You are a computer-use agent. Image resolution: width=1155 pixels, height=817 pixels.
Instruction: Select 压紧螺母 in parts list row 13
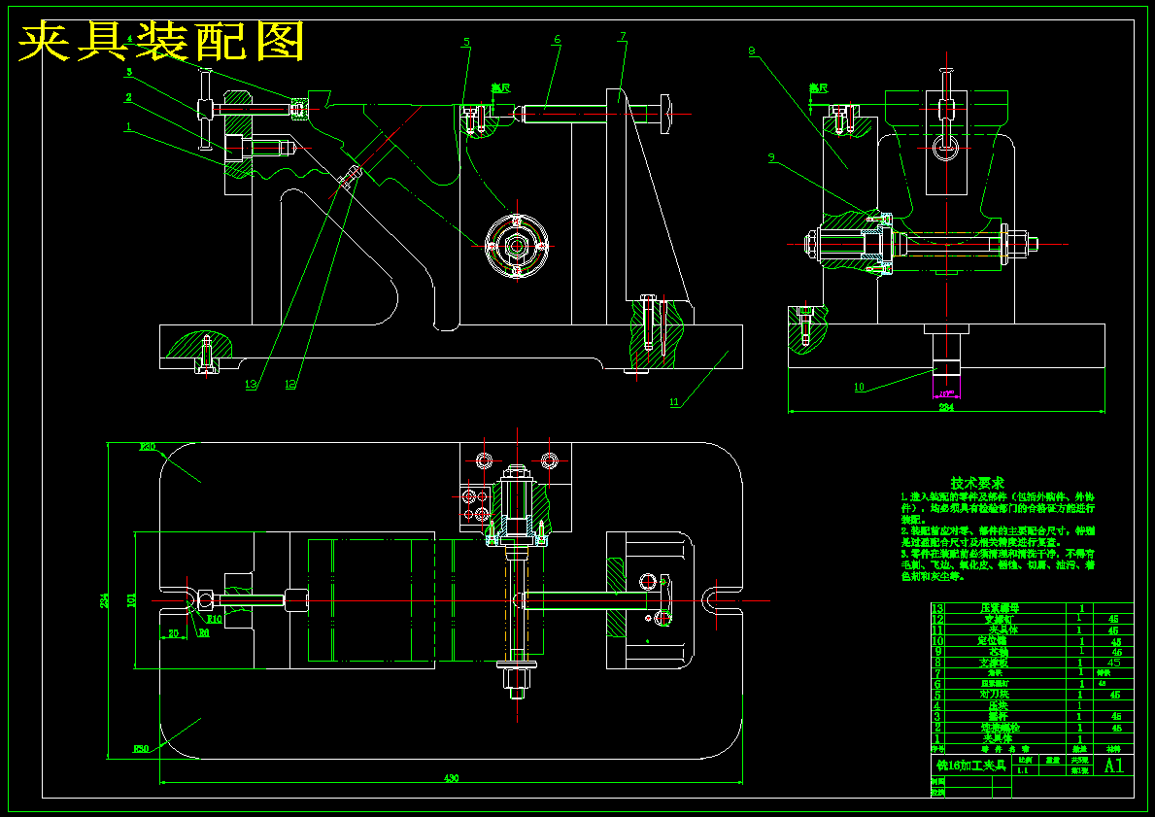click(x=1000, y=608)
